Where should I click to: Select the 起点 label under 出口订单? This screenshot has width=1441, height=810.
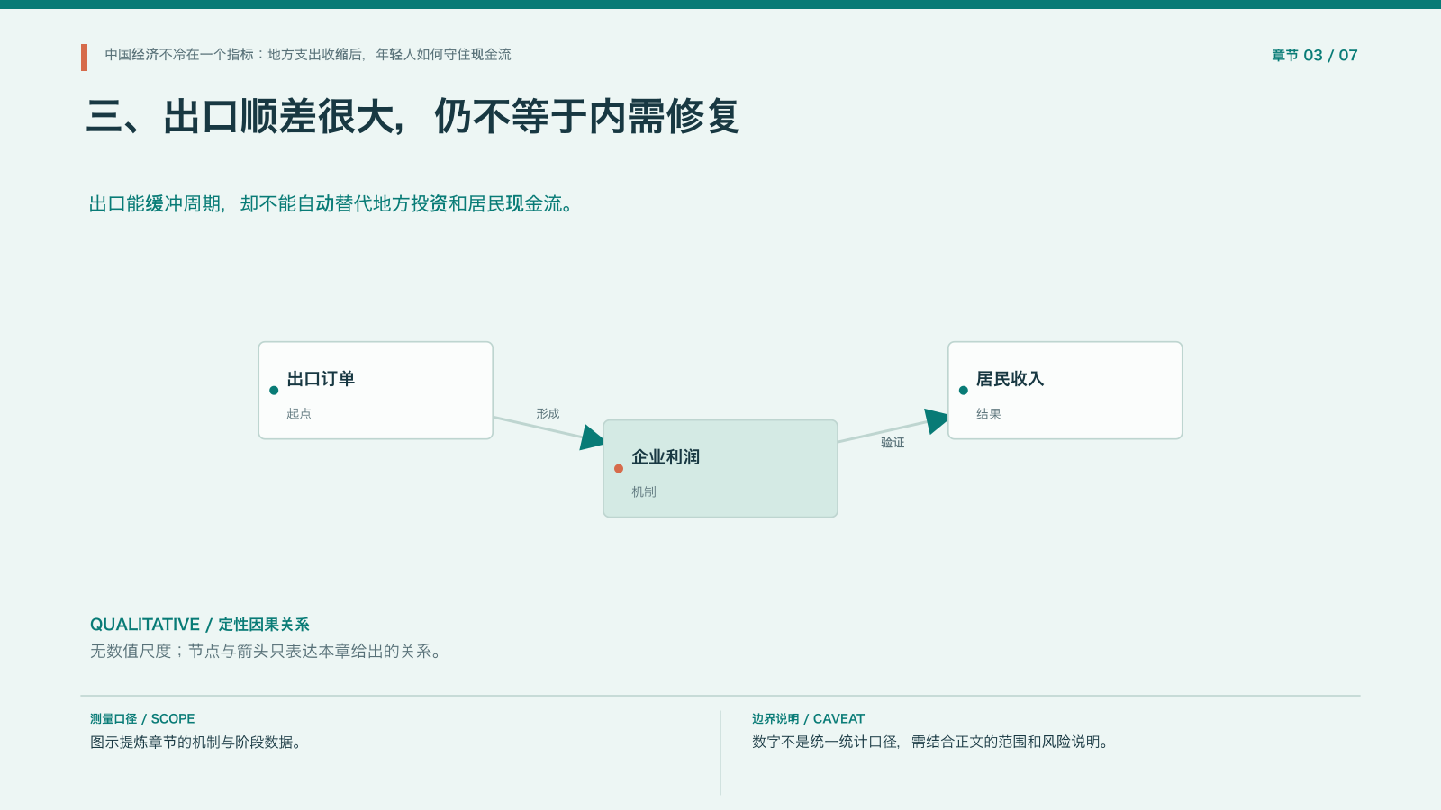299,414
